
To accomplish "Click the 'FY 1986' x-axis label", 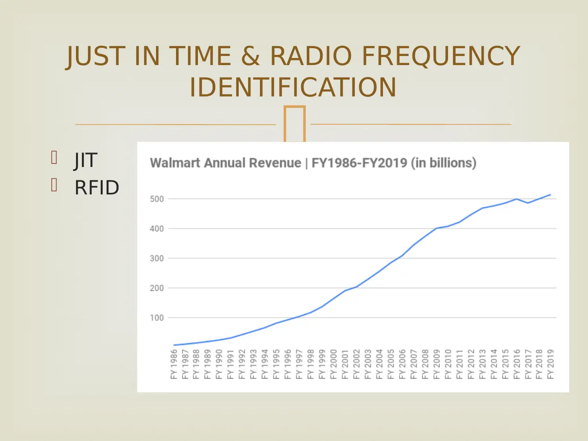I will [174, 364].
